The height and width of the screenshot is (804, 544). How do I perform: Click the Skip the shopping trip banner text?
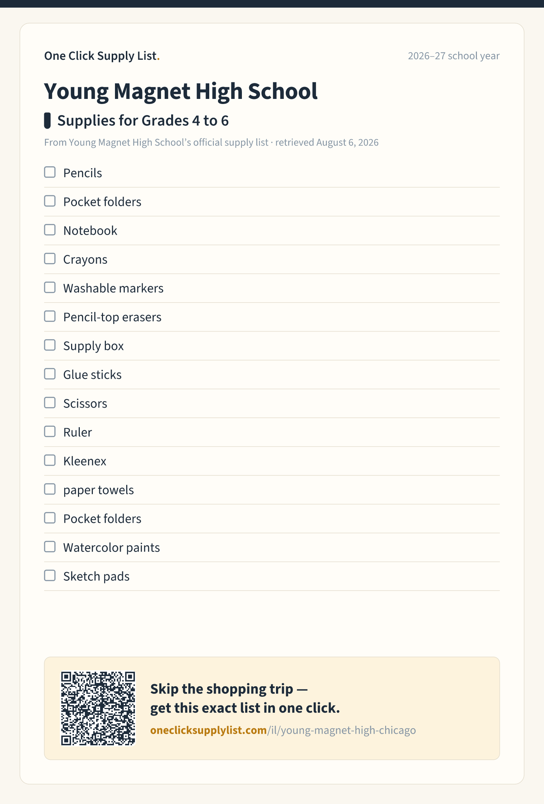tap(245, 698)
